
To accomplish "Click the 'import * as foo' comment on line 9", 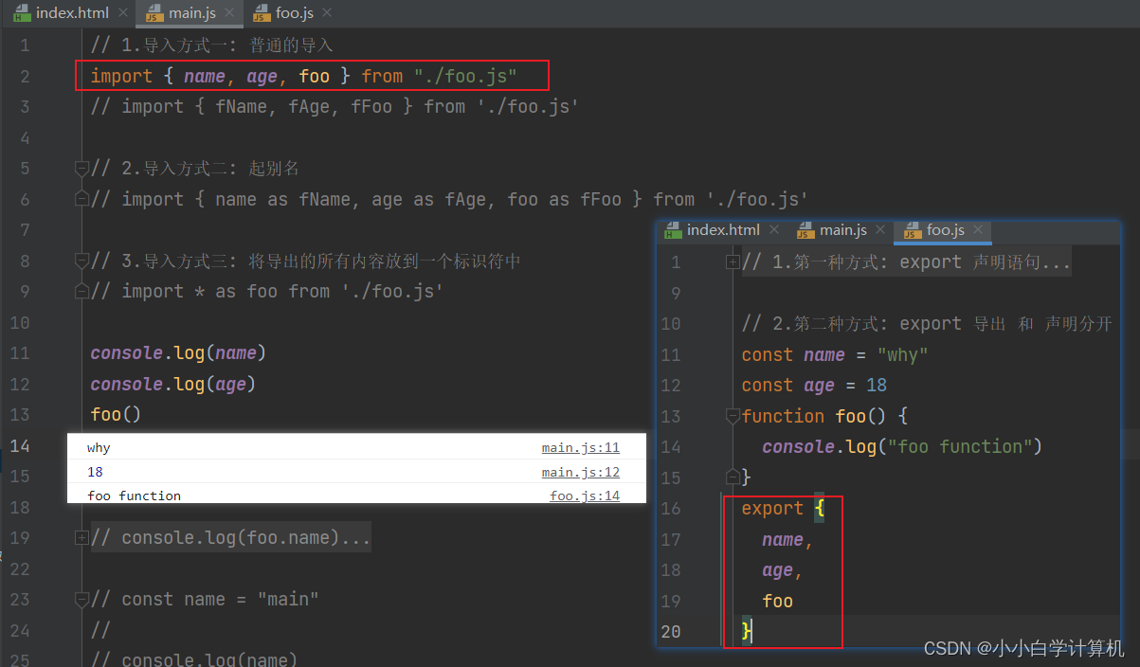I will pos(267,291).
